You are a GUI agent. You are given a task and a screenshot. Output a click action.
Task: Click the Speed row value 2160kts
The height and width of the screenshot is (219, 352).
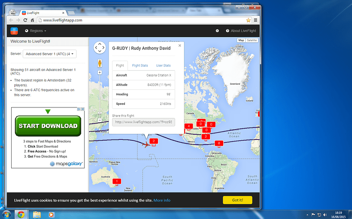pos(165,104)
